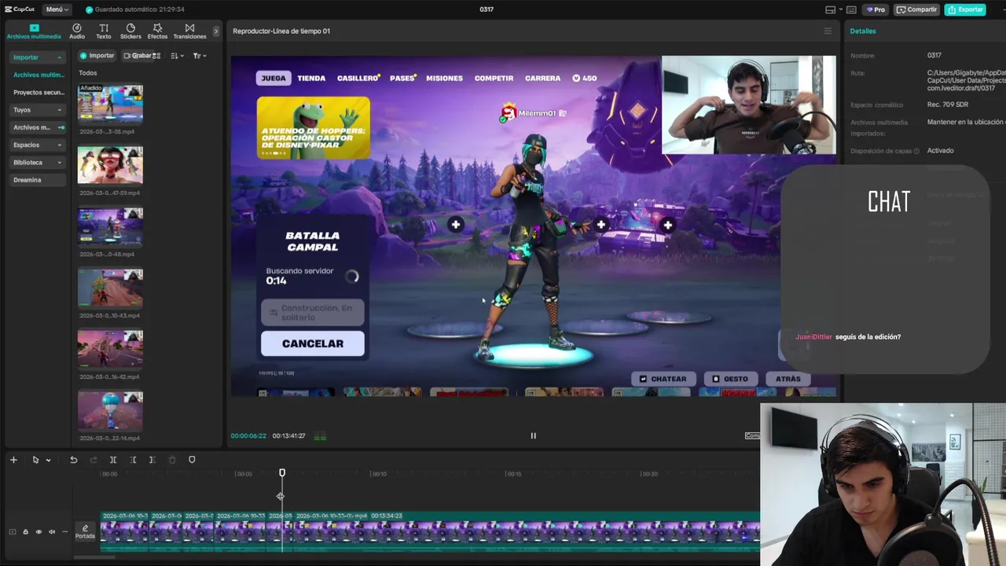
Task: Choose the selection pointer tool
Action: [35, 460]
